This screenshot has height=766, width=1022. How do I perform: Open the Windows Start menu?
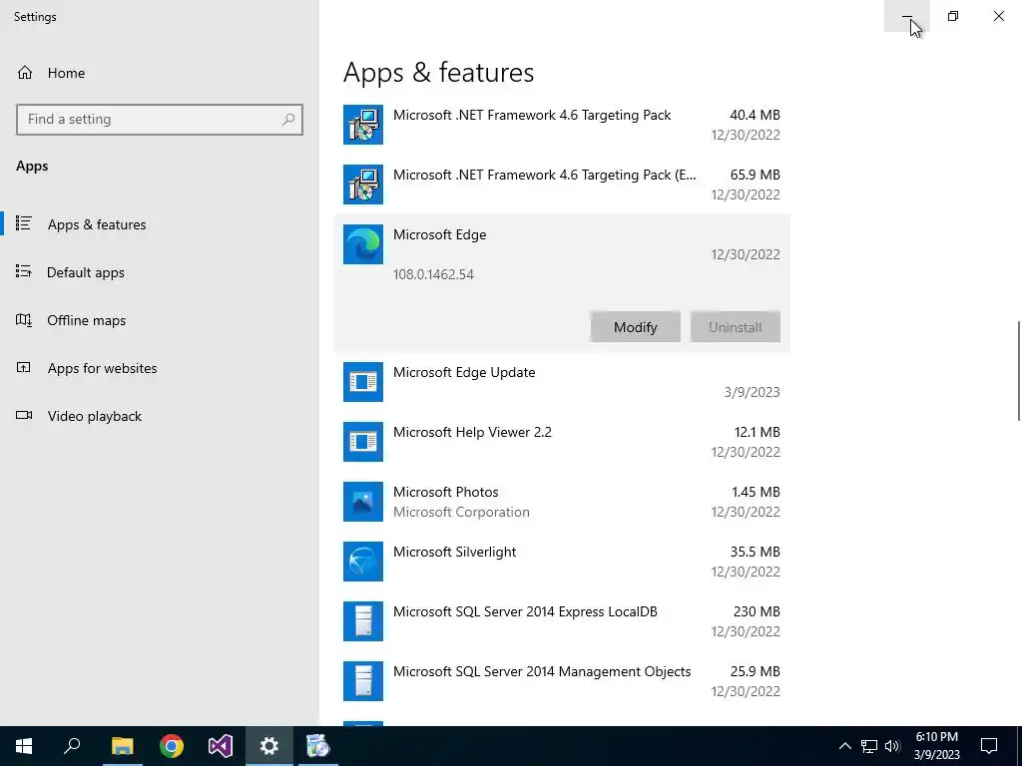tap(24, 746)
